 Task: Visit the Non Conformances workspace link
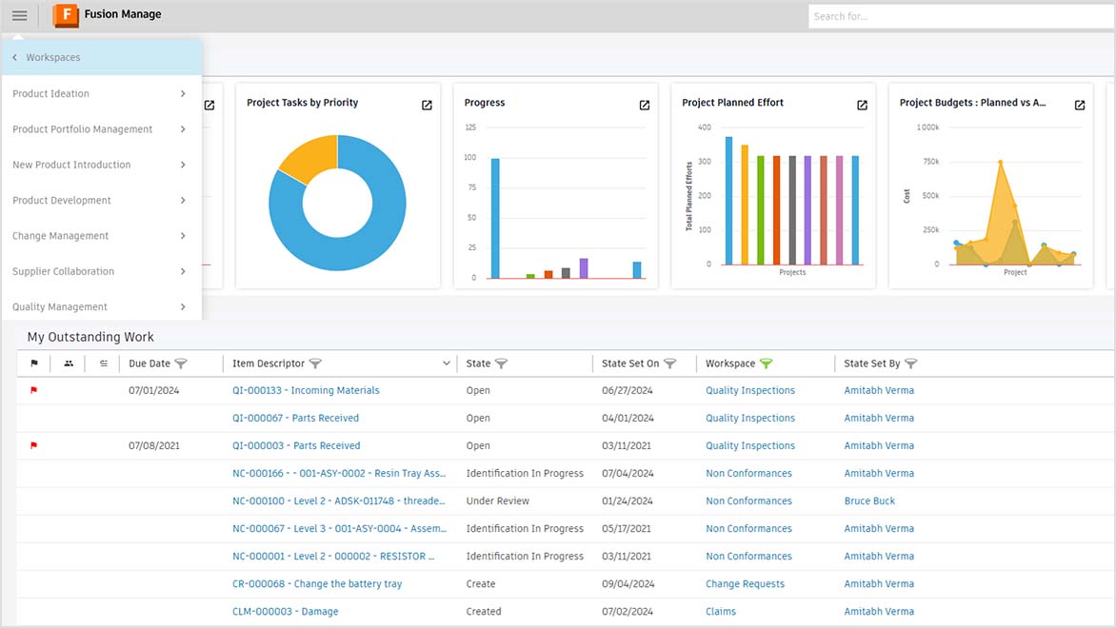click(x=749, y=473)
